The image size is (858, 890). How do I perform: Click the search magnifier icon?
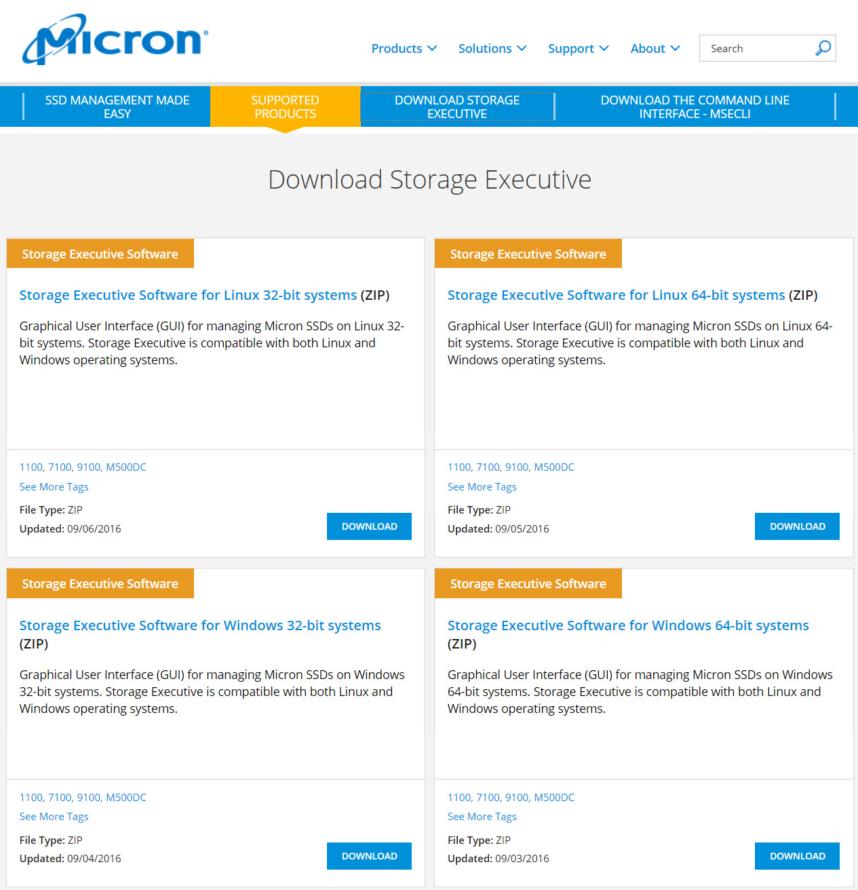[x=823, y=48]
